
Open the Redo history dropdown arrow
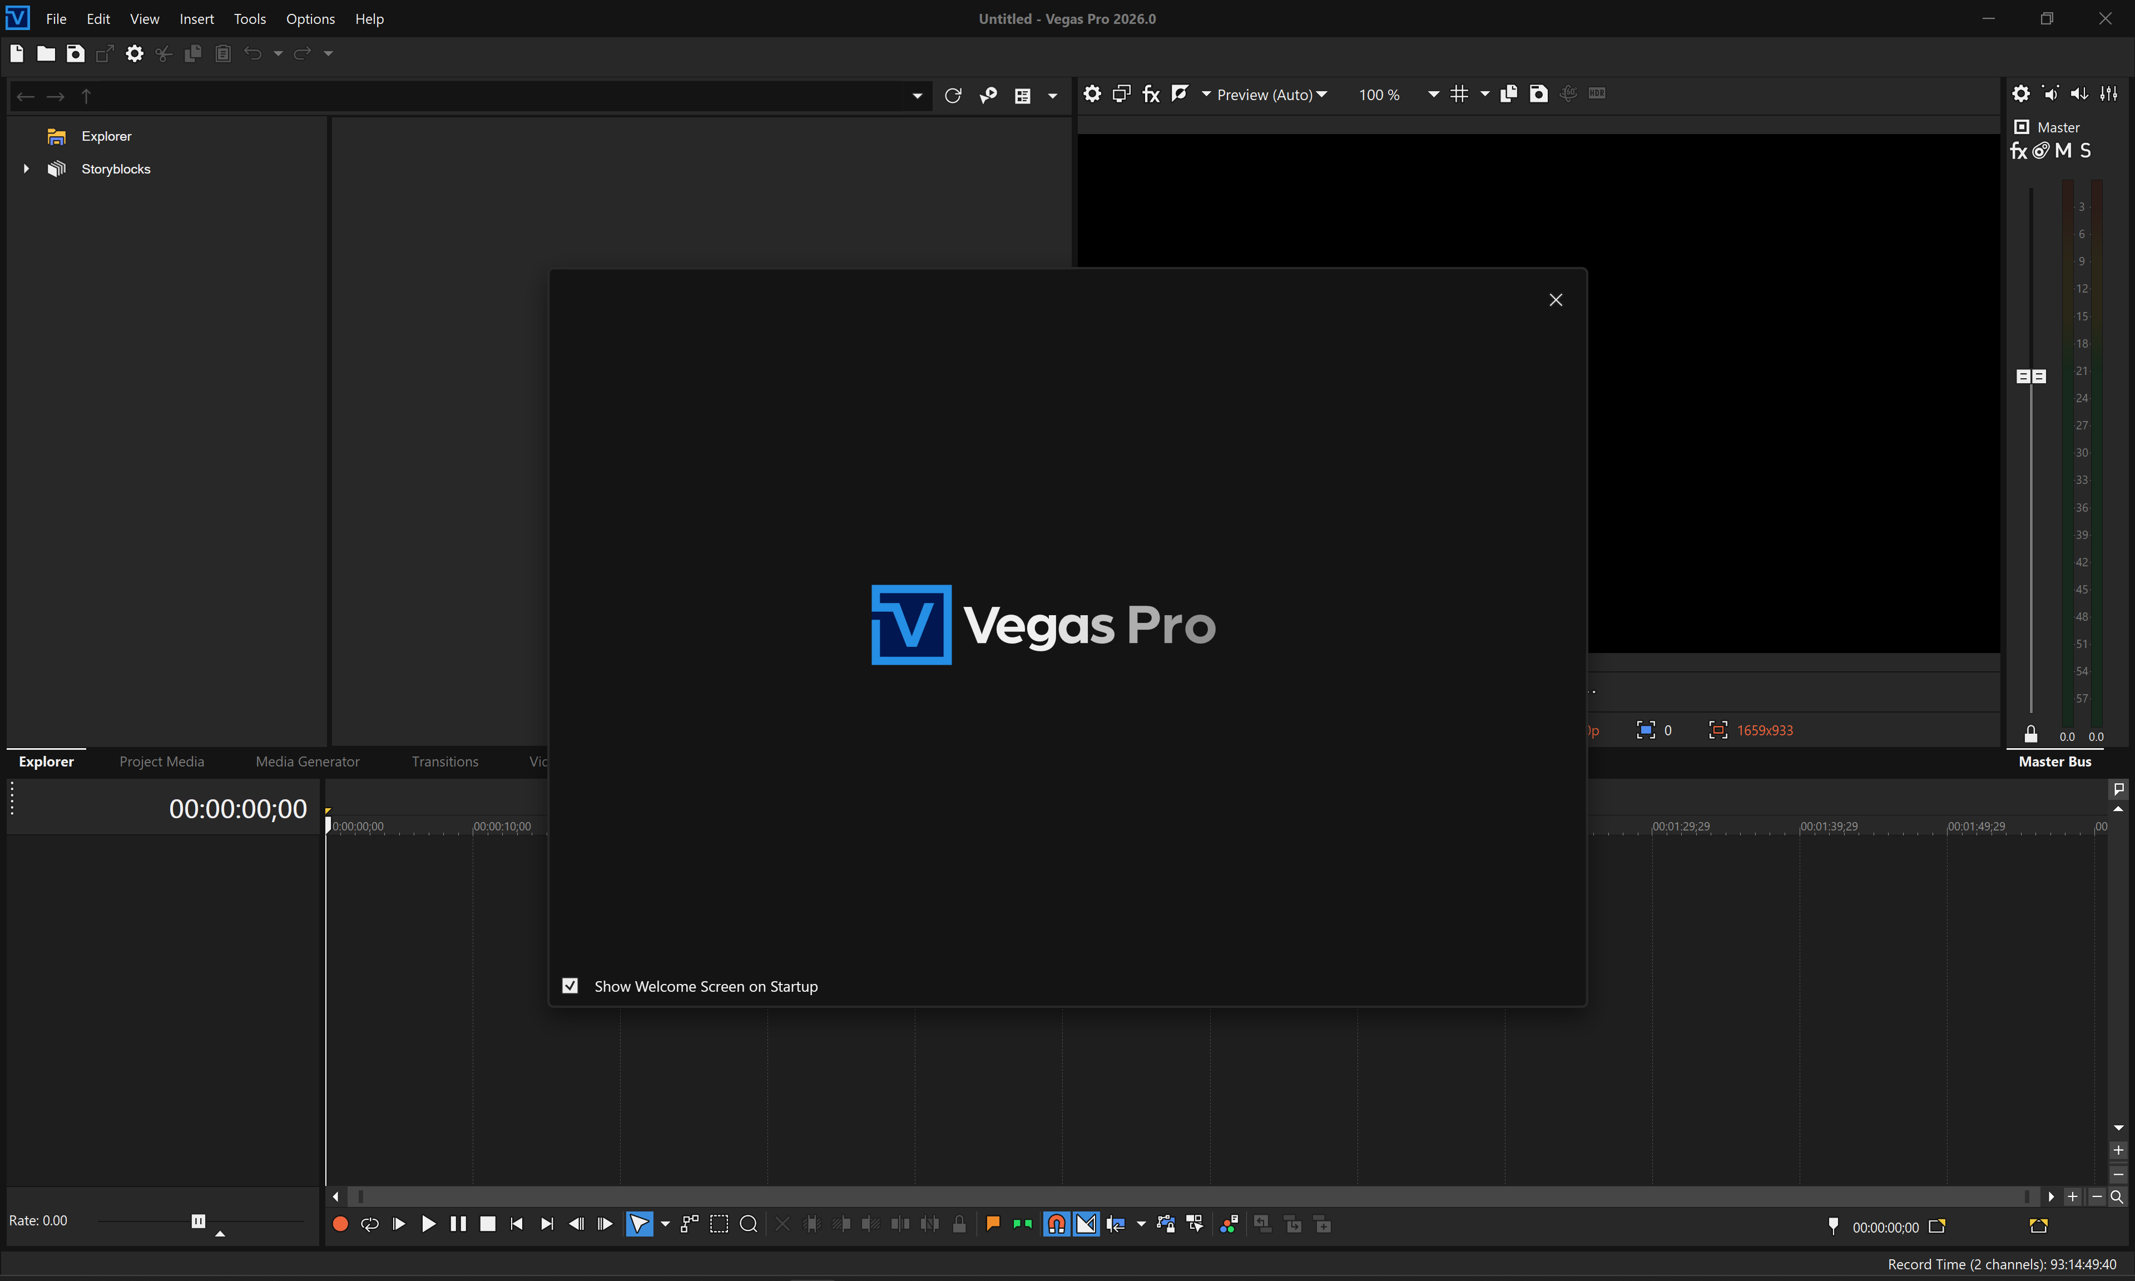[328, 53]
